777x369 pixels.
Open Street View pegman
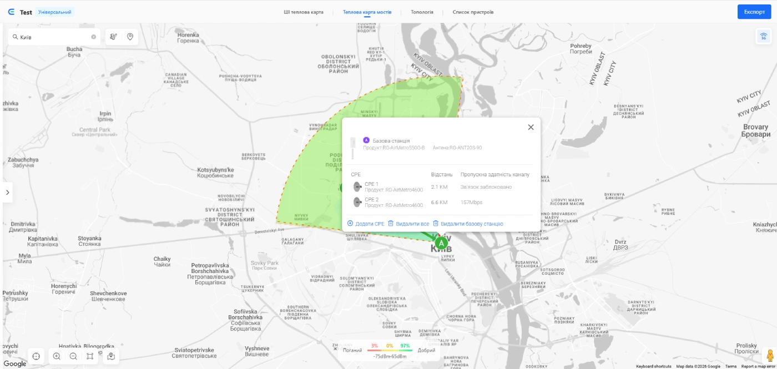coord(769,355)
